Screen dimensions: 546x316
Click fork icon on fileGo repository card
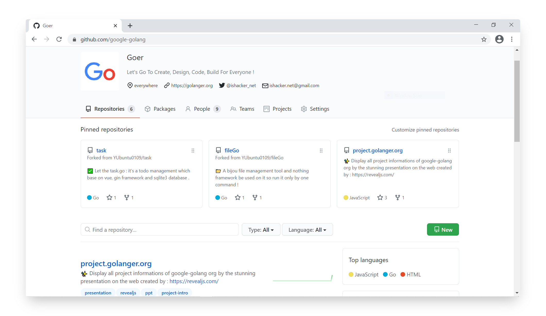[x=255, y=198]
